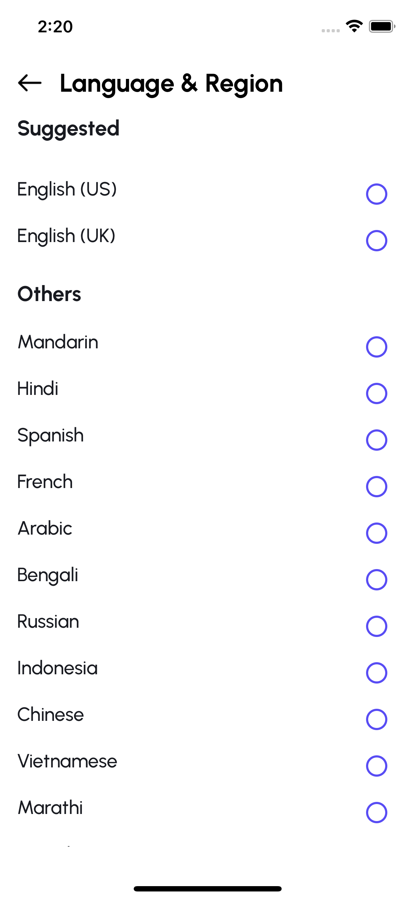Choose the Indonesia radio button
Screen dimensions: 415x900
coord(376,673)
